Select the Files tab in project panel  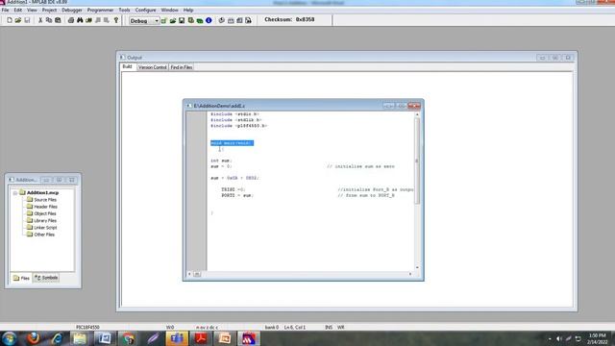point(21,278)
